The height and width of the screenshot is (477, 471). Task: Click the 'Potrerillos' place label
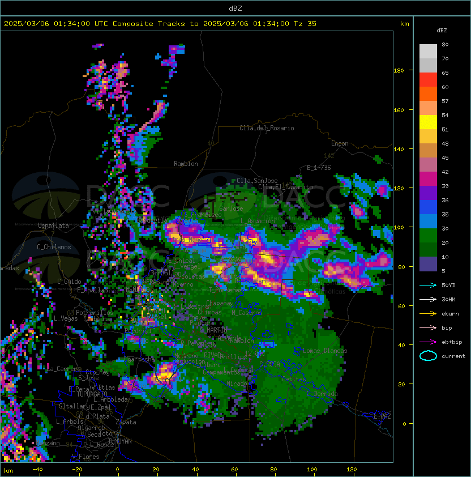click(x=95, y=313)
